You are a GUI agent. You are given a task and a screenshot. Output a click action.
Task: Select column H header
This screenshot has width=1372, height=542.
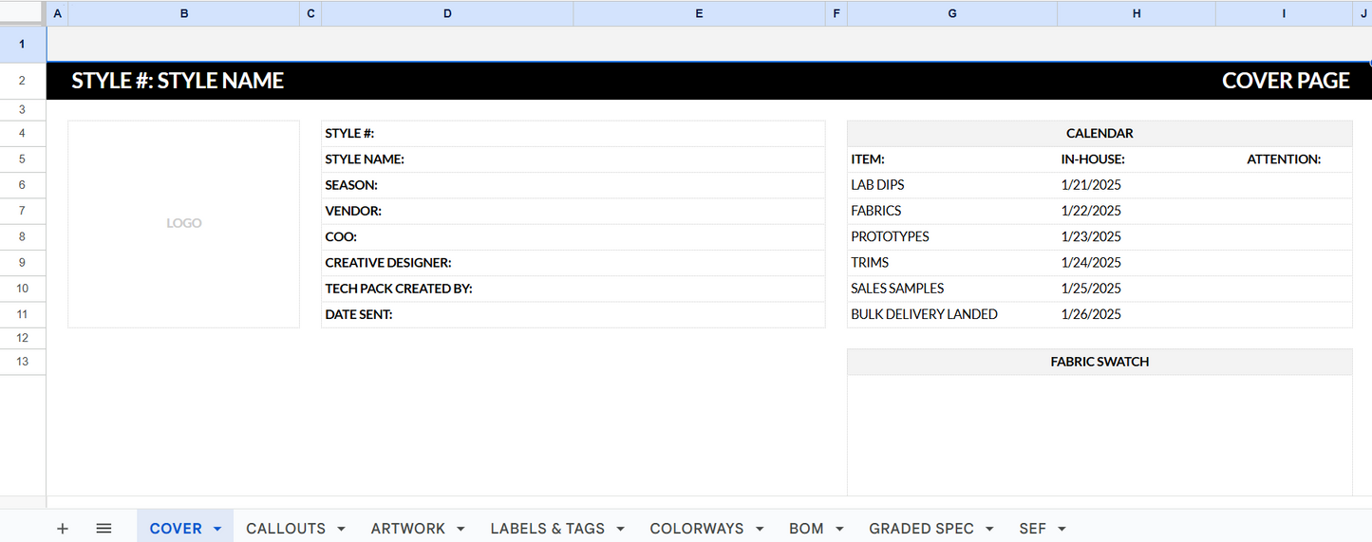click(1137, 13)
